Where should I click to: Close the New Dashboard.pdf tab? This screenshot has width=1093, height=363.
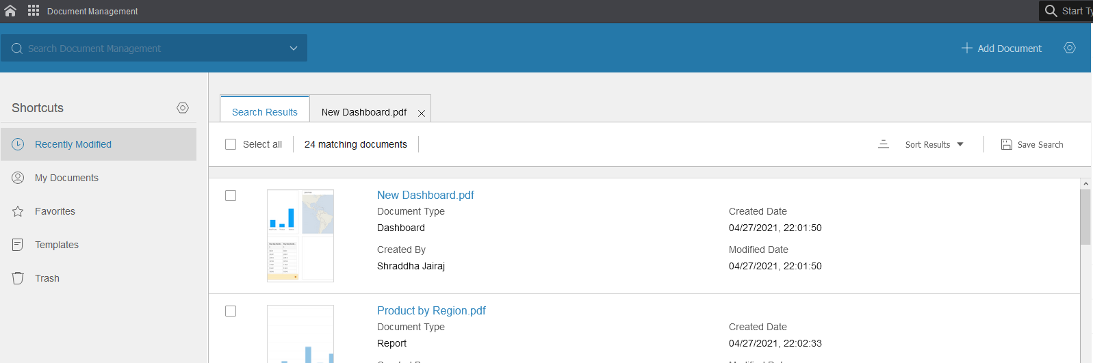pos(422,113)
